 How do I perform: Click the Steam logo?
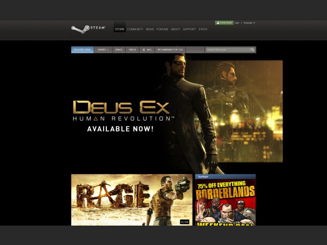coord(88,30)
